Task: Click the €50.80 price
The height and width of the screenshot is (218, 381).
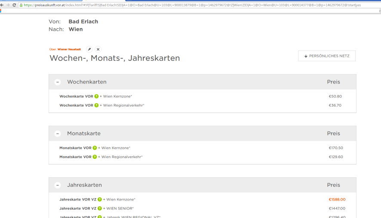Action: [x=335, y=96]
